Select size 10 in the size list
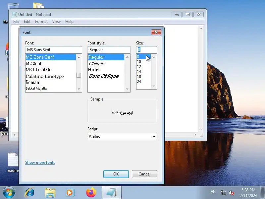This screenshot has height=199, width=265. [x=144, y=62]
